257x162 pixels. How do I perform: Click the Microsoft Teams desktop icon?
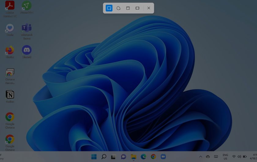pos(27,28)
